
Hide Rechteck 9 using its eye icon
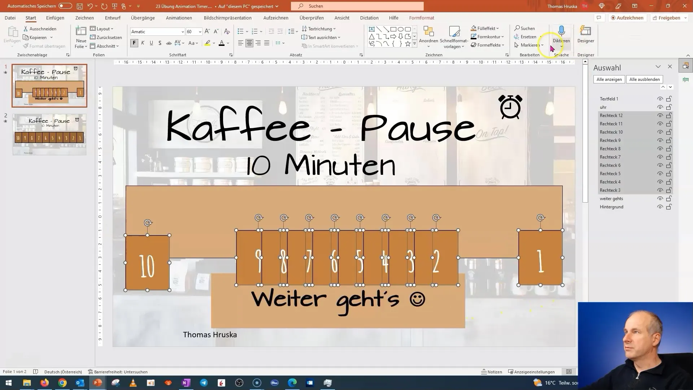click(660, 140)
